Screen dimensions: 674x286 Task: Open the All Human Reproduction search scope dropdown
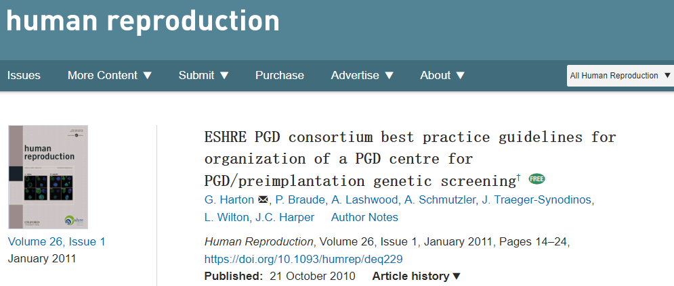[620, 76]
